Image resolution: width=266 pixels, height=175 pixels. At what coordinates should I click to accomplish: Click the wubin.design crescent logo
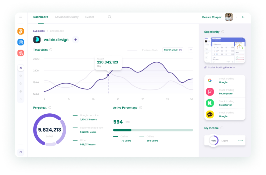(37, 40)
